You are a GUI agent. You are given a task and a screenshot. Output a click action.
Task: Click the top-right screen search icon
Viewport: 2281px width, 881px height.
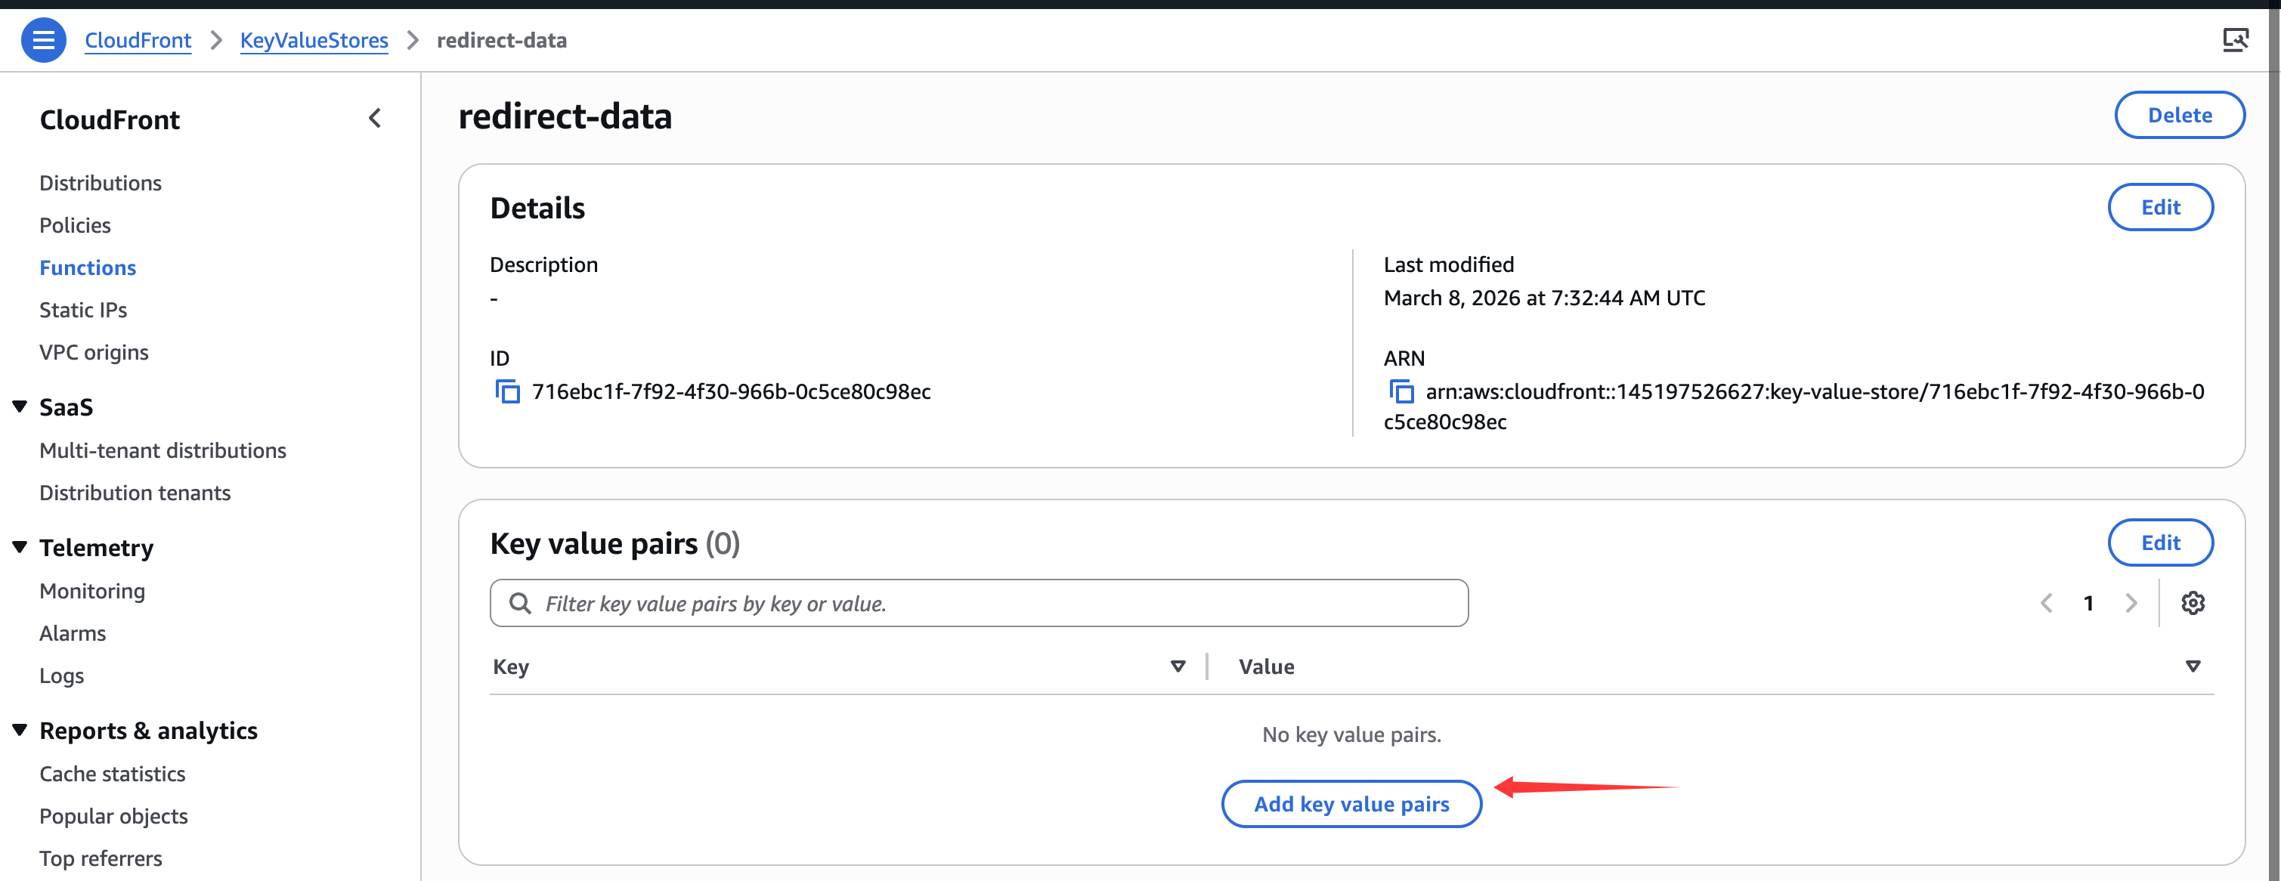click(x=2234, y=40)
